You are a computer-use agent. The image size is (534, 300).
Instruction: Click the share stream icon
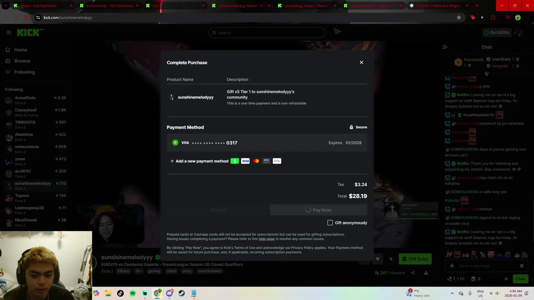point(413,273)
